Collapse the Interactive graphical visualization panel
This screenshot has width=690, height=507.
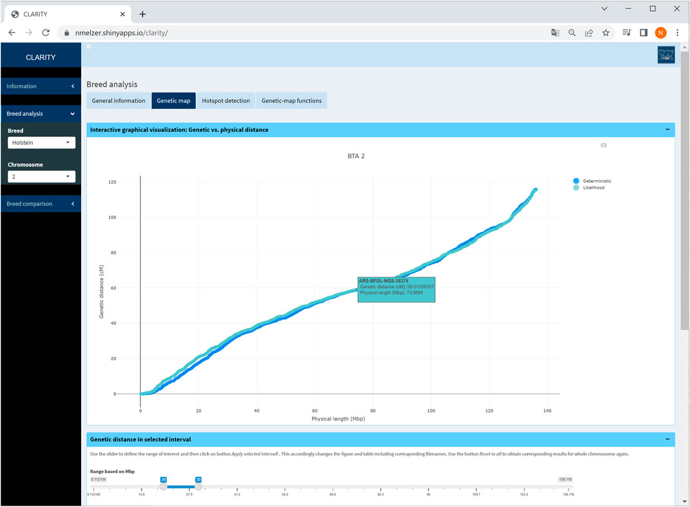pyautogui.click(x=667, y=130)
